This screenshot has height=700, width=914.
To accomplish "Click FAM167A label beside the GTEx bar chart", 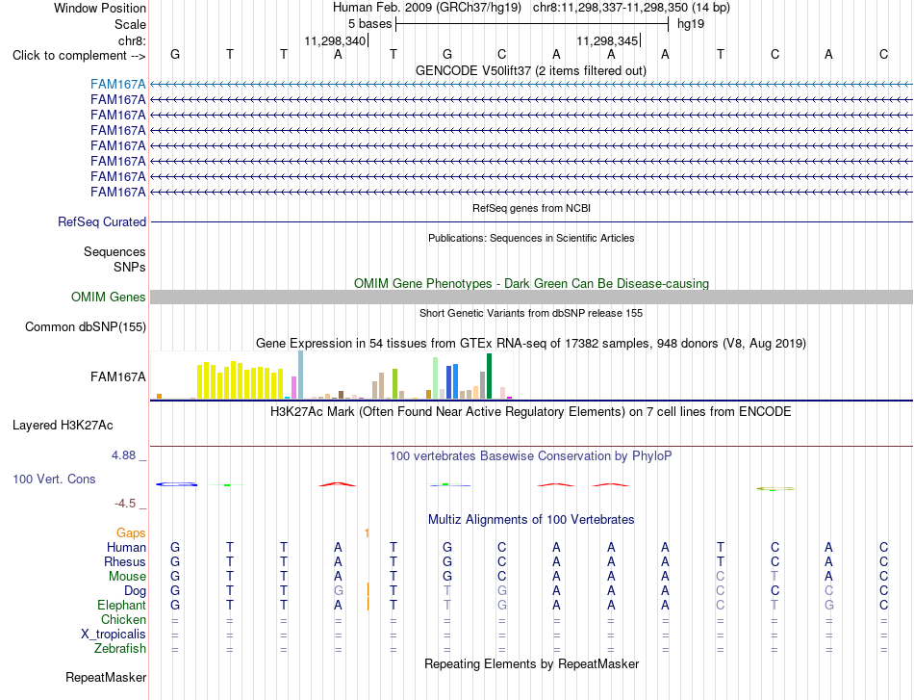I will [117, 376].
